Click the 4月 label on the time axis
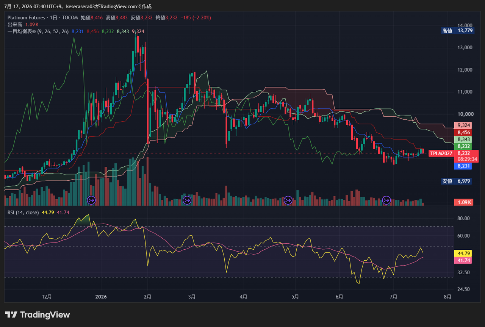 244,297
